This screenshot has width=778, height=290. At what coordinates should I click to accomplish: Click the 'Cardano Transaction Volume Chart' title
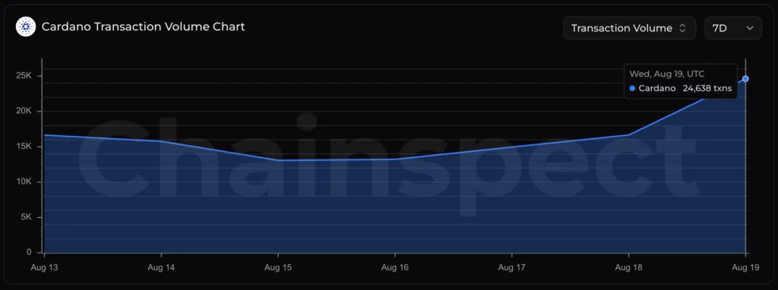(144, 27)
